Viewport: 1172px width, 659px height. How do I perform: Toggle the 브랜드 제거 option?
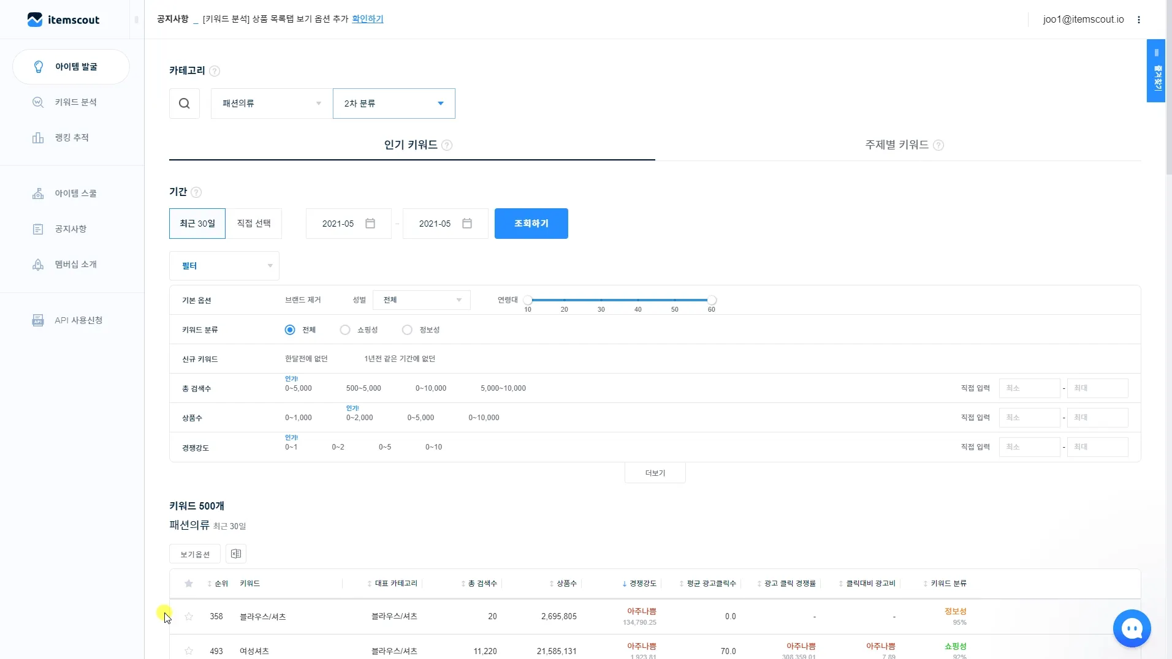click(x=303, y=300)
